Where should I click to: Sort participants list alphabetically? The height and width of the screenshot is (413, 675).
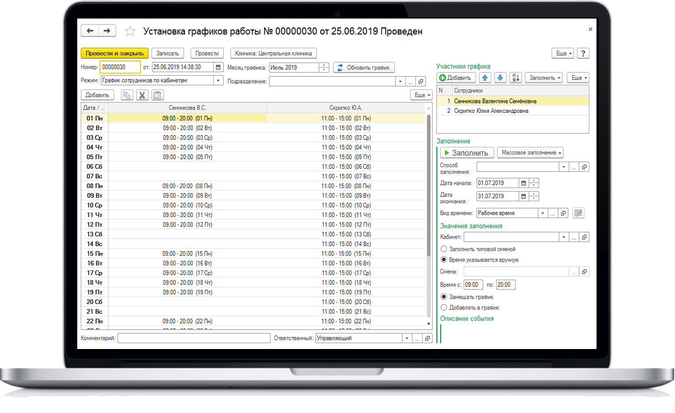point(515,78)
